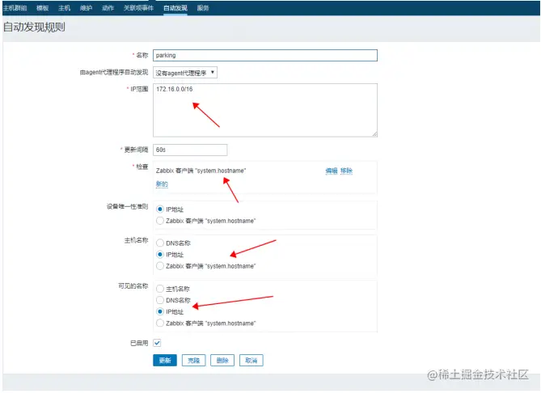Select system.hostname under 可见的名称
Image resolution: width=541 pixels, height=393 pixels.
coord(160,323)
